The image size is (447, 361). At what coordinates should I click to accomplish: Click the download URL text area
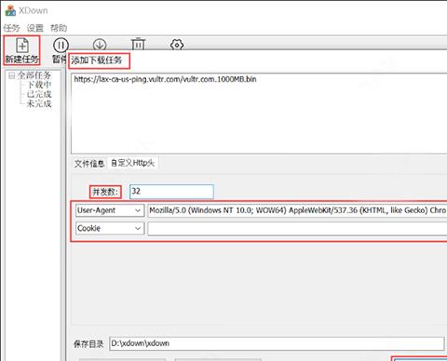259,114
